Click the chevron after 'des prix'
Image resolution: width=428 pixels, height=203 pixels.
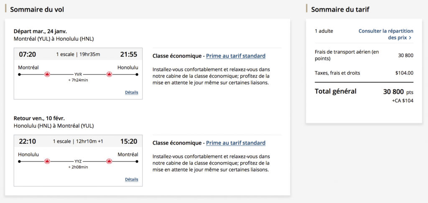410,38
